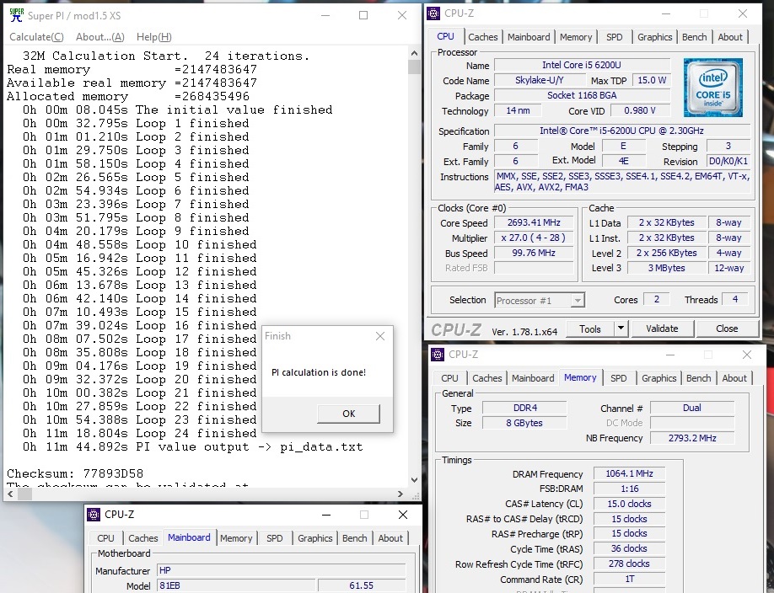Select Caches tab in Memory CPU-Z window
This screenshot has height=593, width=774.
pos(487,378)
